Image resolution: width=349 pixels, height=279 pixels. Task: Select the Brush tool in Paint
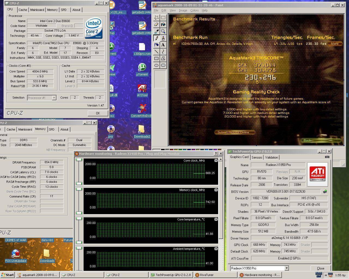[163, 38]
